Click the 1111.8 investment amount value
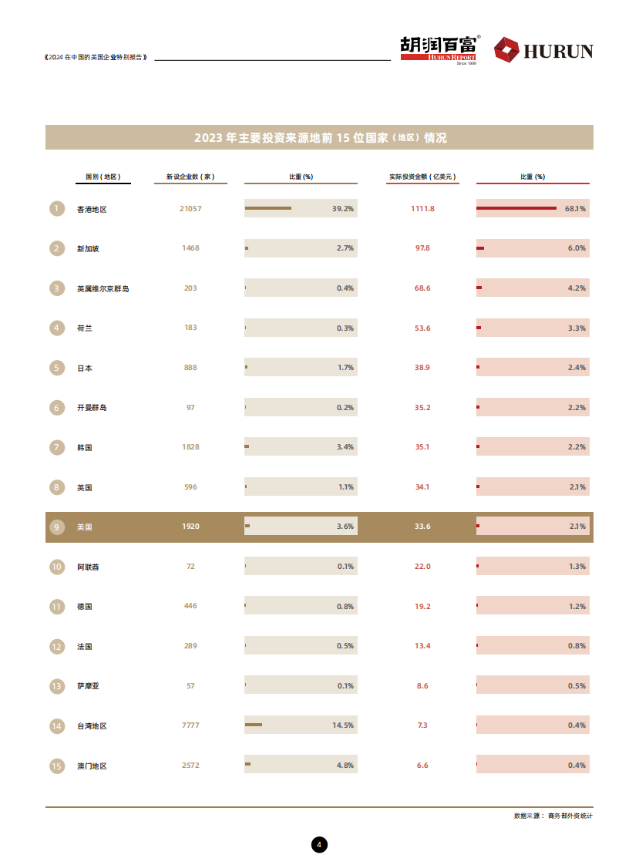 tap(422, 209)
